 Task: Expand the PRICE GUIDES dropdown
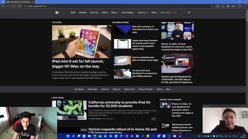click(x=128, y=13)
